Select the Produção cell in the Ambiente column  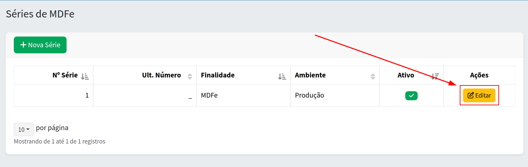(x=309, y=96)
